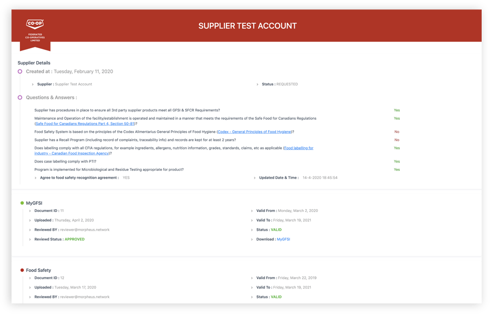Expand the Status REQUESTED chevron

point(258,84)
